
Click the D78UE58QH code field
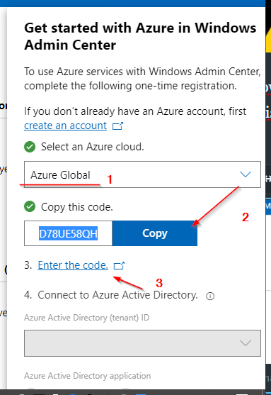coord(68,233)
